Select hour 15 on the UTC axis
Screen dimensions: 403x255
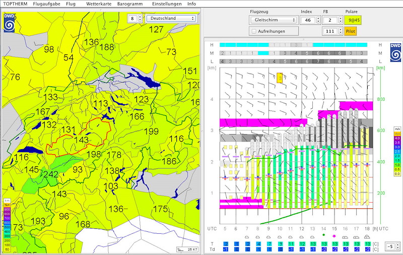click(334, 228)
